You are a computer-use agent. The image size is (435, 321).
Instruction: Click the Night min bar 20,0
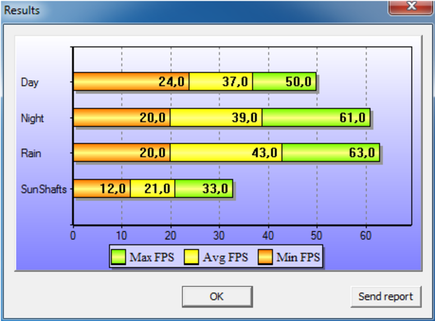[x=122, y=117]
